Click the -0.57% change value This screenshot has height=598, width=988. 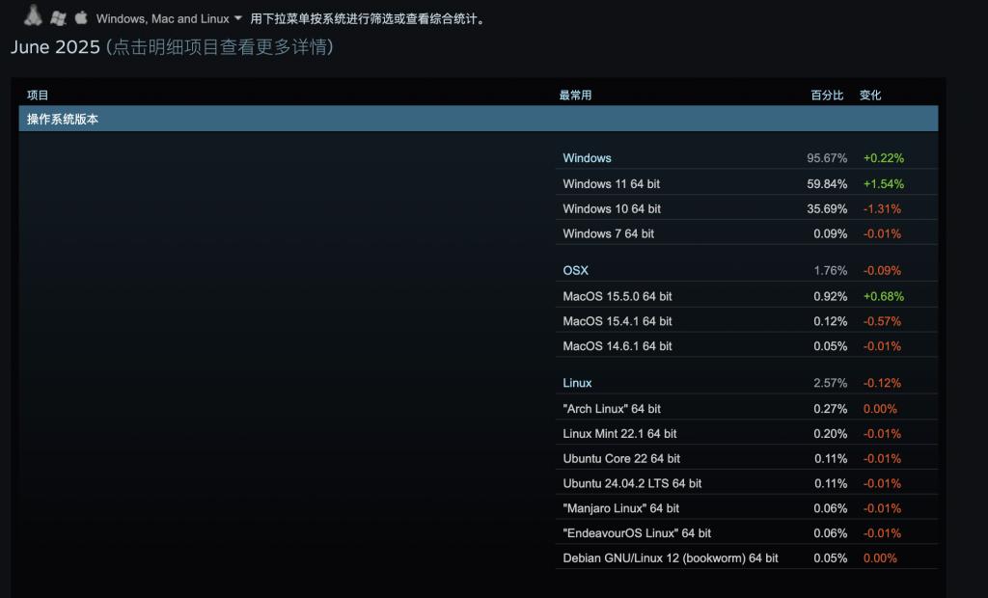[x=882, y=321]
